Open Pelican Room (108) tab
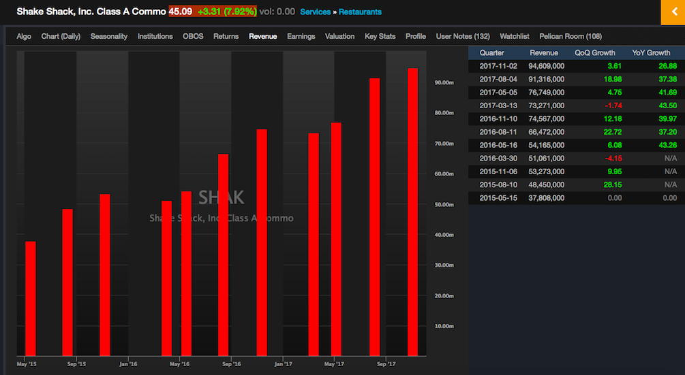The height and width of the screenshot is (375, 685). tap(570, 36)
